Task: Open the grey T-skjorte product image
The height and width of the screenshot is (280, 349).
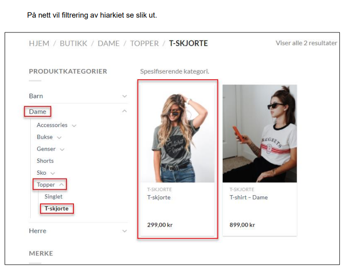Action: tap(178, 134)
